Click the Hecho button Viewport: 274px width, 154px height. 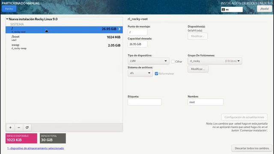pos(9,9)
